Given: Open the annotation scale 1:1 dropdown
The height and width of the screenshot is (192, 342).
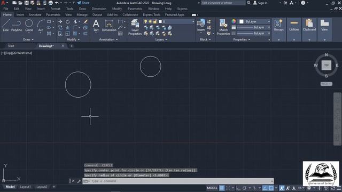Looking at the screenshot, I should click(301, 188).
